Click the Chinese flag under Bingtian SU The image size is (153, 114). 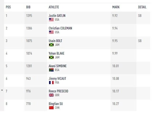(x=51, y=108)
